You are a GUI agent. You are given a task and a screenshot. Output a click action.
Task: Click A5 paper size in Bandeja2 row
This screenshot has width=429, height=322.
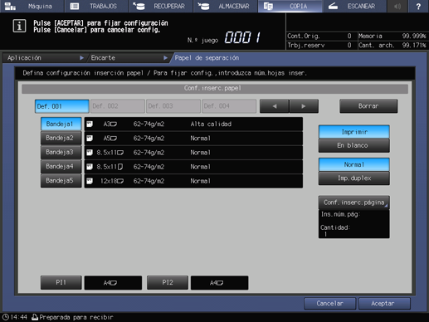110,139
